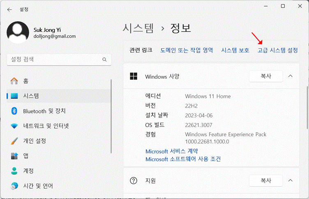
Task: Click the Windows logo icon
Action: (134, 76)
